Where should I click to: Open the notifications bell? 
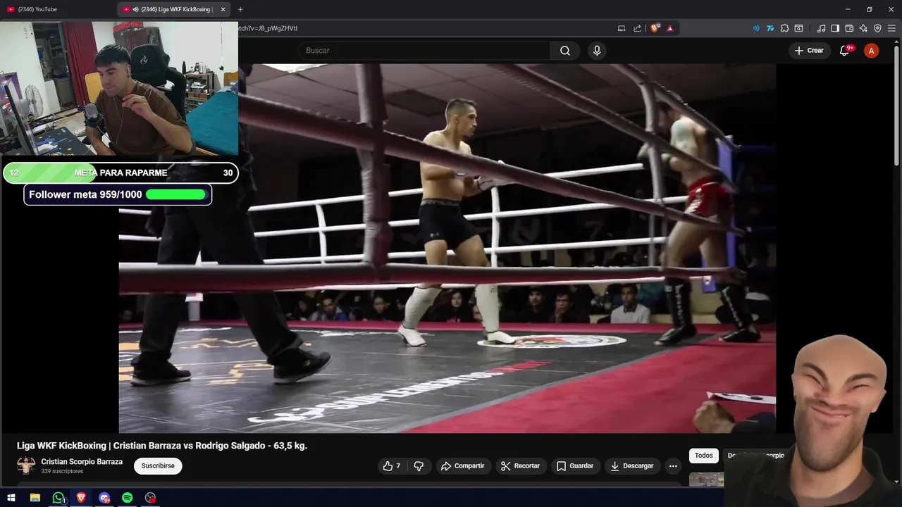pos(845,51)
